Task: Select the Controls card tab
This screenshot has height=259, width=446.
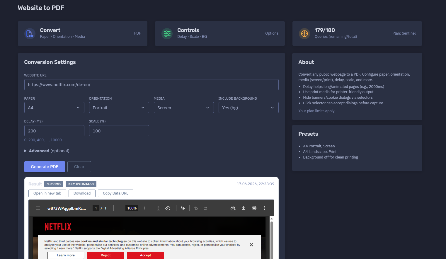Action: click(220, 33)
